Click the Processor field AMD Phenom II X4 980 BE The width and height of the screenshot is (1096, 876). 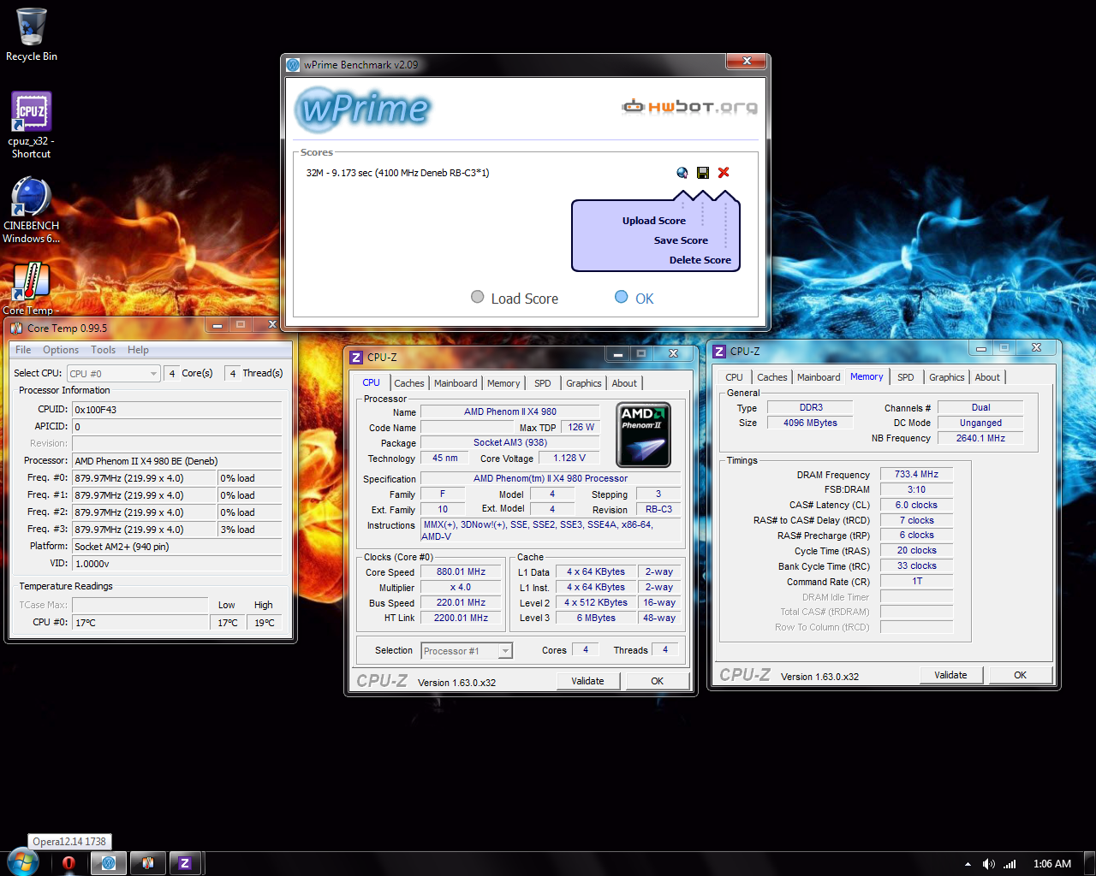click(x=176, y=461)
